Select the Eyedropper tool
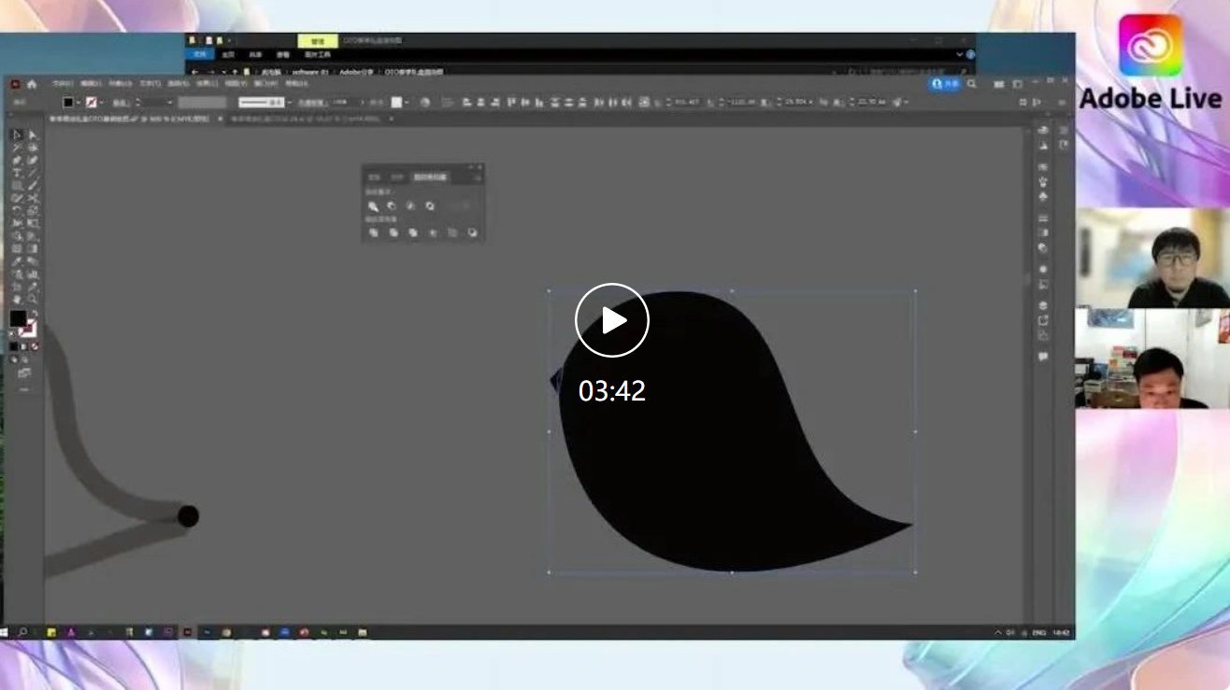This screenshot has width=1230, height=690. pyautogui.click(x=17, y=261)
